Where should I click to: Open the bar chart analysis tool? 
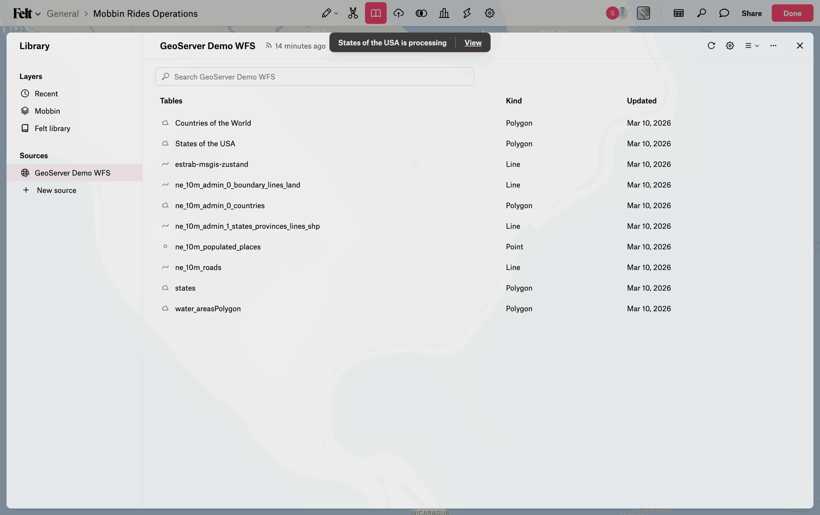[444, 13]
